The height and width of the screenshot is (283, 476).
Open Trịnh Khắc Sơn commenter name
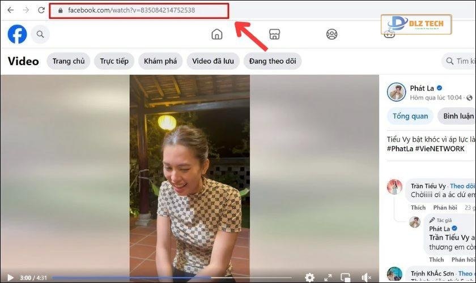pyautogui.click(x=432, y=273)
